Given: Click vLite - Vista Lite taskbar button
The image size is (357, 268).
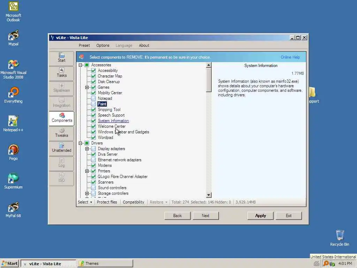Looking at the screenshot, I should (48, 264).
